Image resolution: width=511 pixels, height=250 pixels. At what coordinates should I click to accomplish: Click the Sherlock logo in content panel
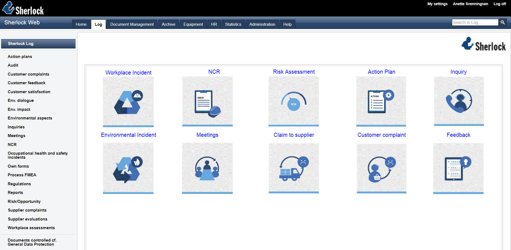pyautogui.click(x=483, y=44)
